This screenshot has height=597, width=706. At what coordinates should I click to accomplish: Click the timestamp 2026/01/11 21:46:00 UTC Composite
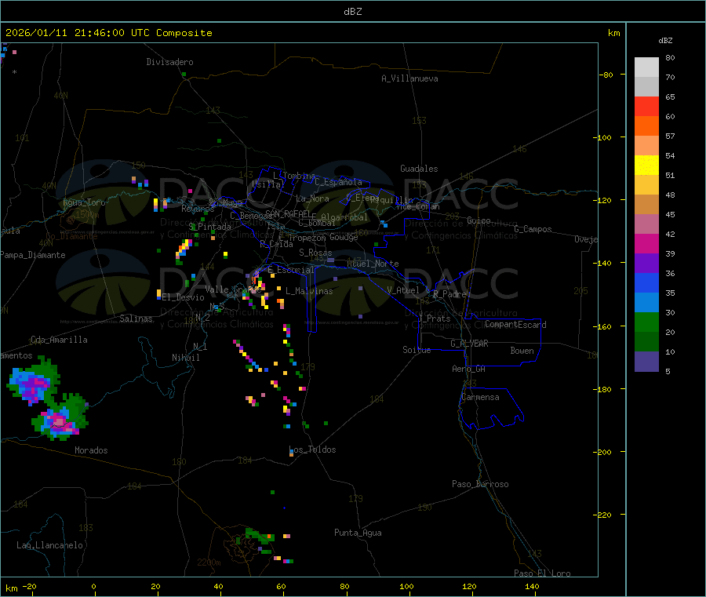tap(108, 33)
